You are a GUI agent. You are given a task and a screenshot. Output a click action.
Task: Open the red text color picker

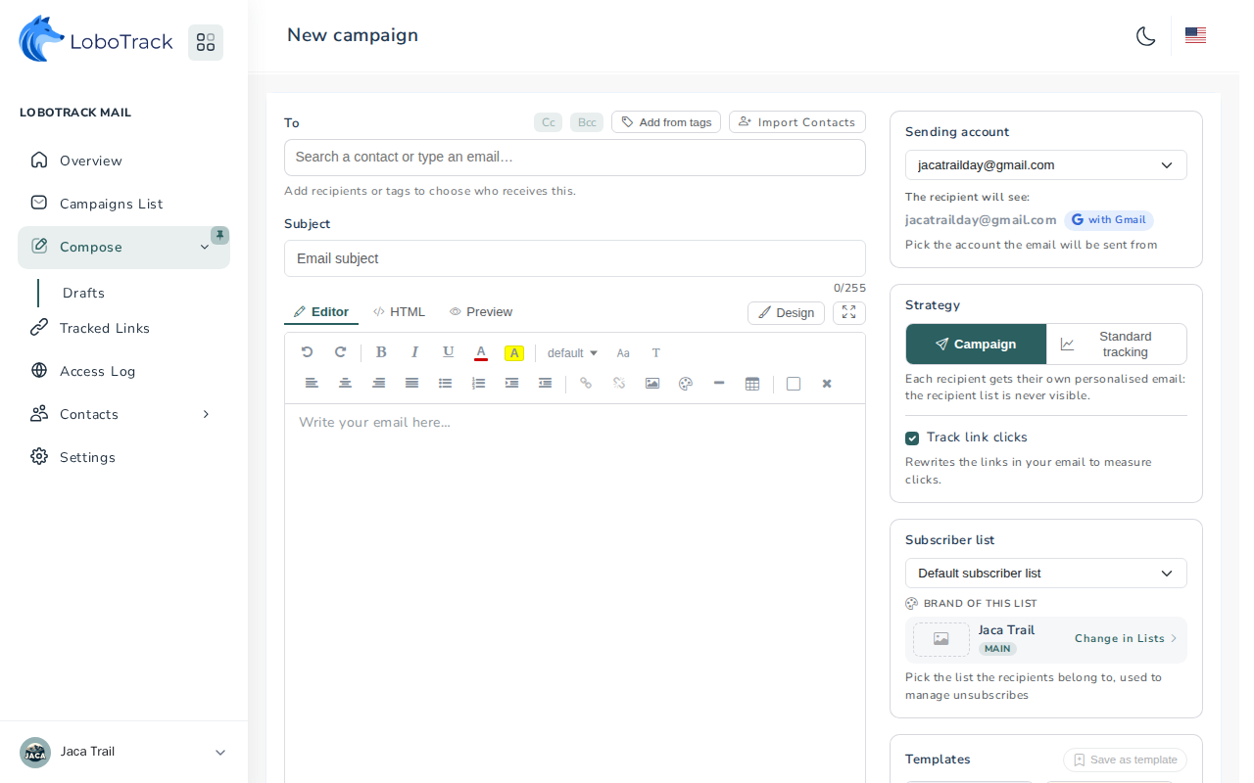tap(481, 352)
